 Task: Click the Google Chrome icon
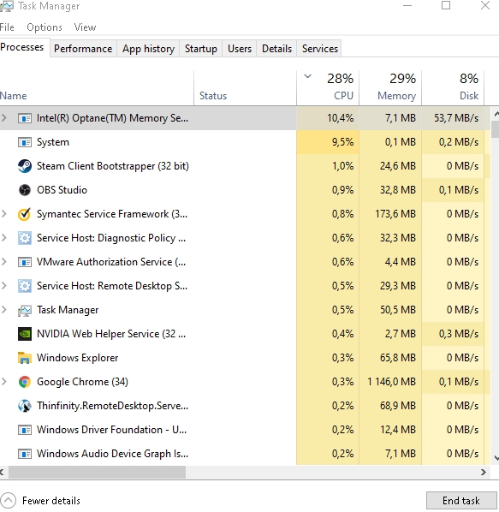coord(25,381)
